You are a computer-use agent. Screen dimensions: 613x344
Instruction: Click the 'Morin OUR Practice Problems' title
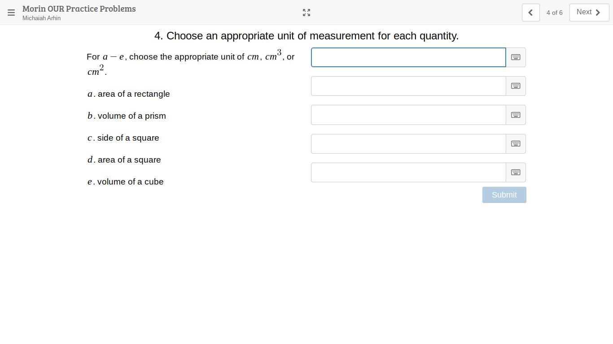coord(79,9)
